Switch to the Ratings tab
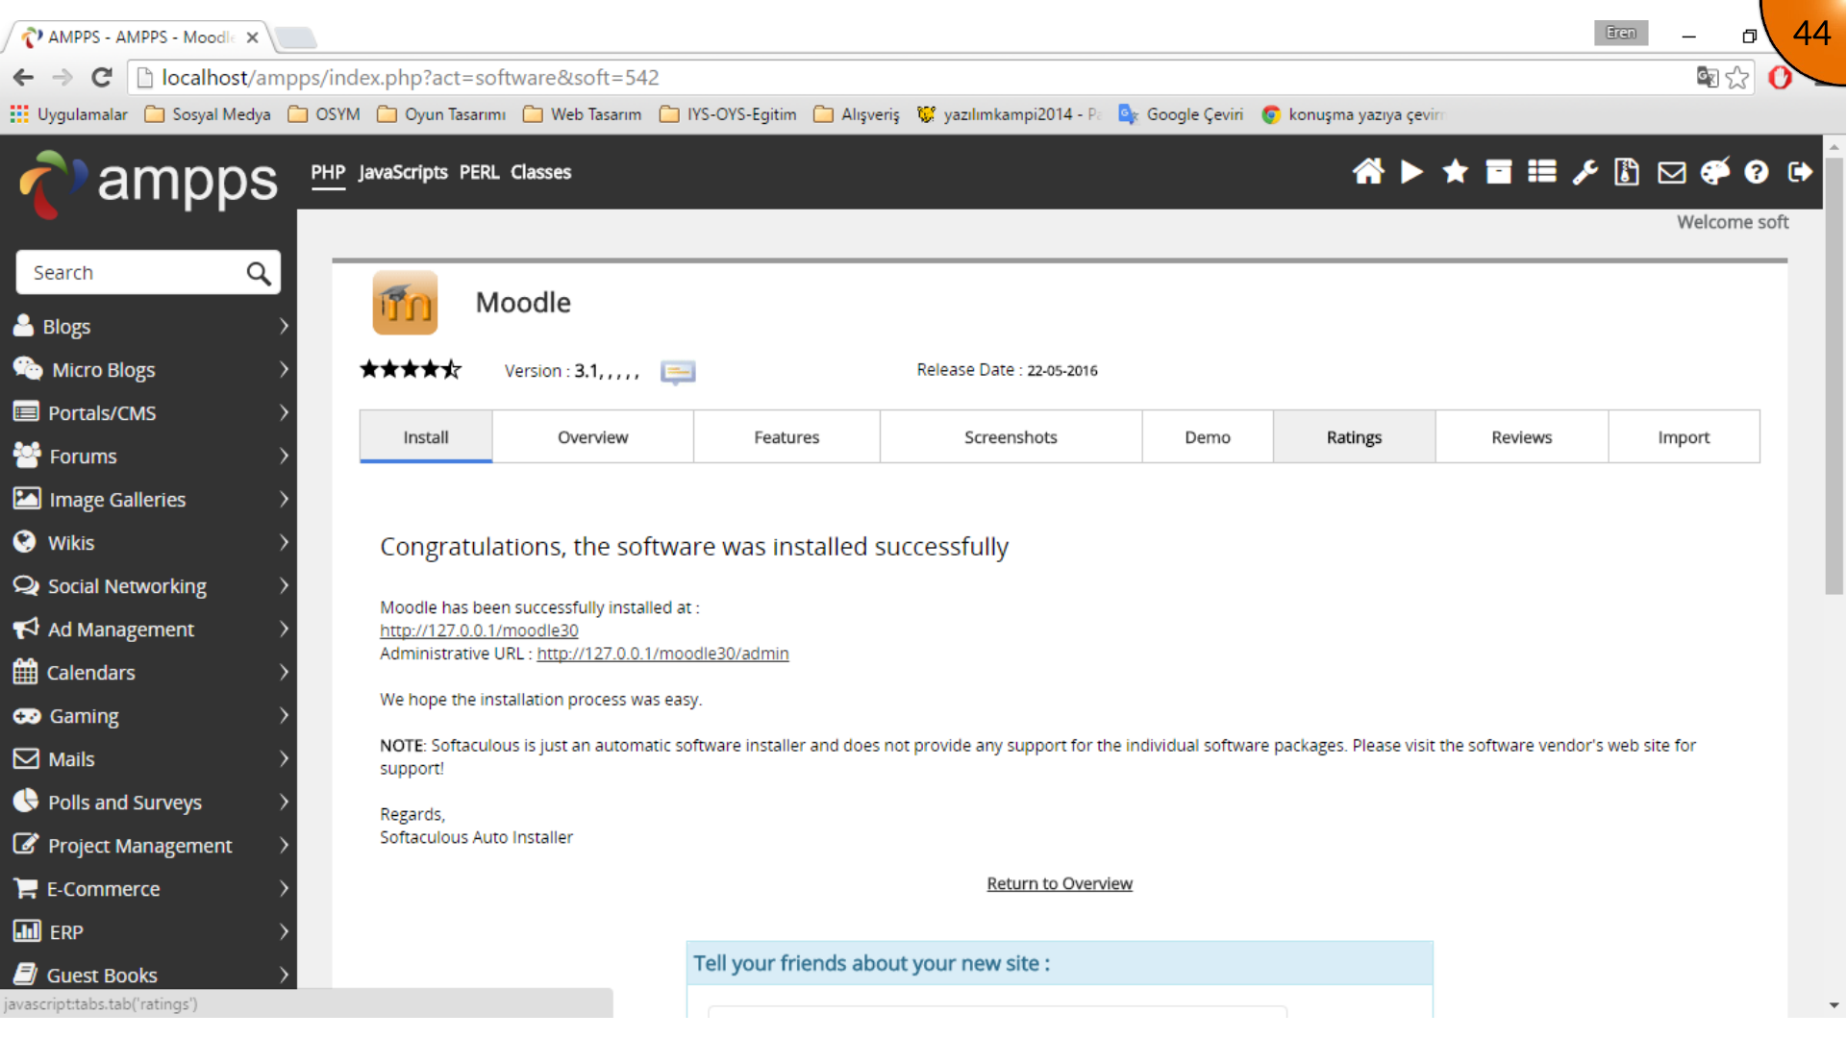This screenshot has width=1847, height=1038. [x=1354, y=437]
